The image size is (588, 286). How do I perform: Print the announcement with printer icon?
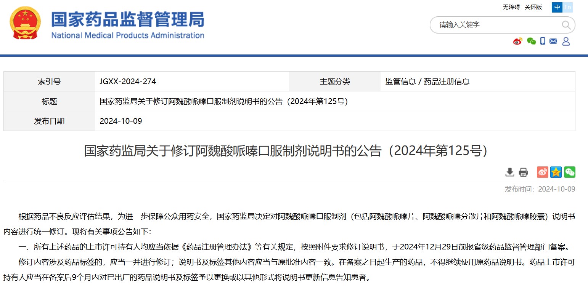click(x=523, y=172)
